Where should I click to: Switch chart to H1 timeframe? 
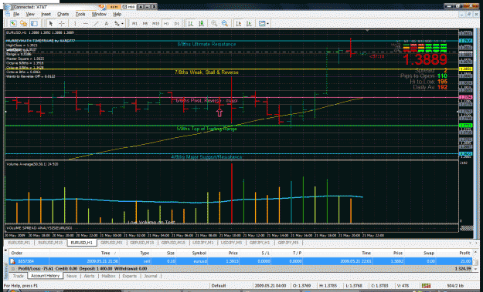166,23
